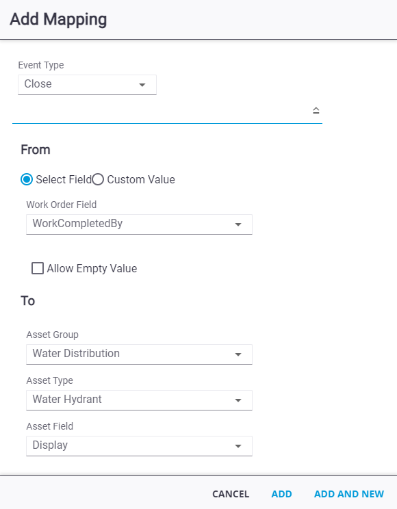This screenshot has width=397, height=509.
Task: Click the Work Order Field dropdown arrow
Action: click(x=238, y=224)
